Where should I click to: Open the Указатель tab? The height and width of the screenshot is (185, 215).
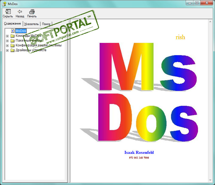(31, 24)
